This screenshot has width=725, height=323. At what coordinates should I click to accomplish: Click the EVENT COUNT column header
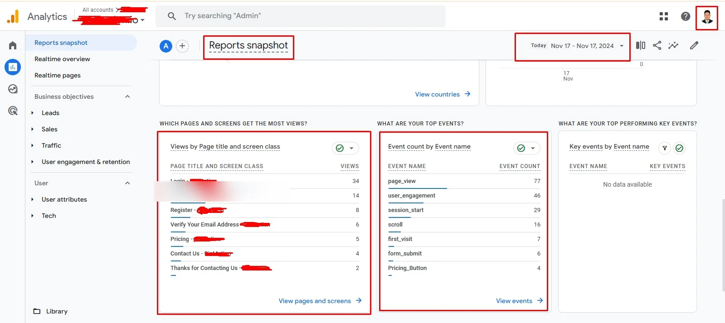click(x=520, y=166)
